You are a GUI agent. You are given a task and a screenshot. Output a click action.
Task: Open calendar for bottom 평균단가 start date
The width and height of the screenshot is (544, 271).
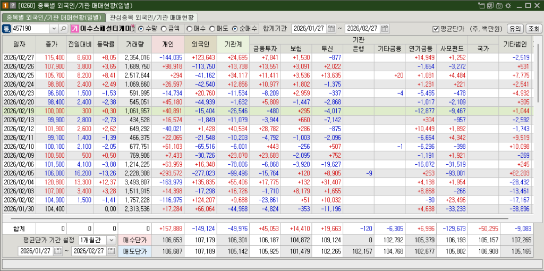[x=57, y=251]
